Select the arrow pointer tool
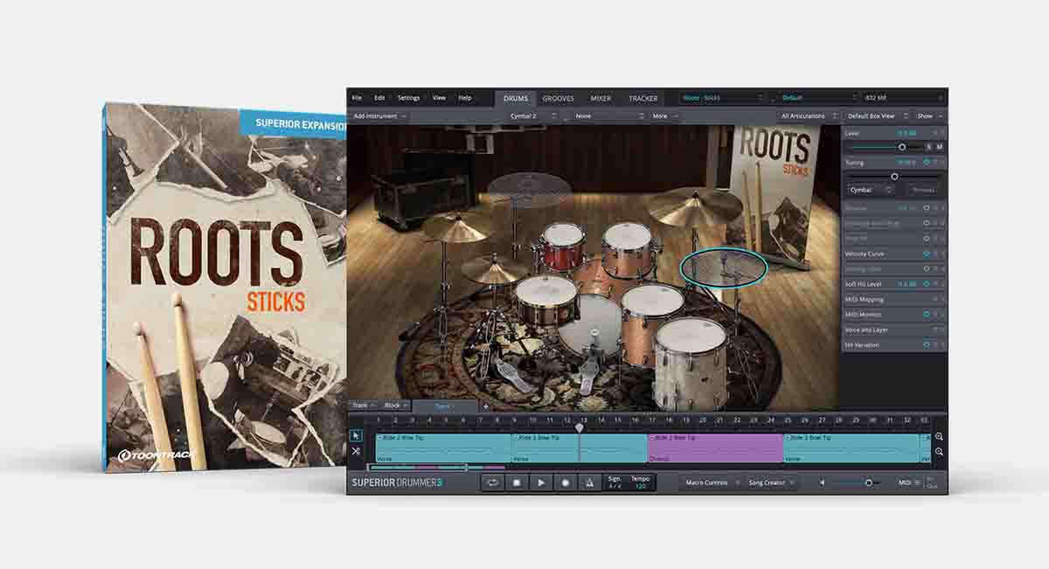The width and height of the screenshot is (1049, 569). click(356, 435)
